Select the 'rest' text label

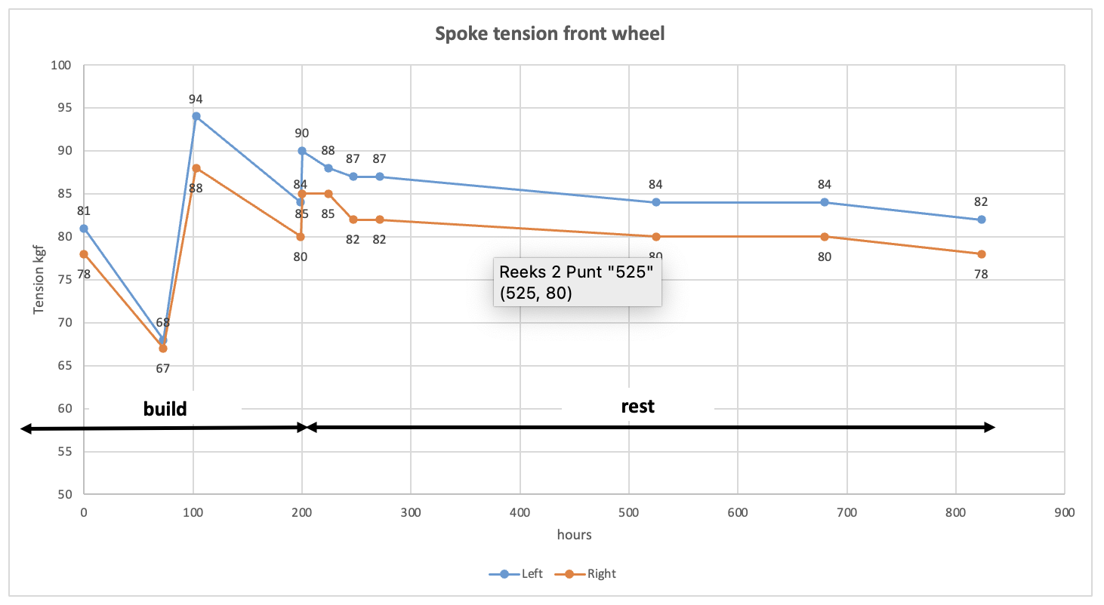[637, 406]
